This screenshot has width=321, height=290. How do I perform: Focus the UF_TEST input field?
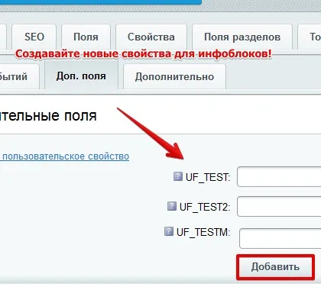click(279, 177)
